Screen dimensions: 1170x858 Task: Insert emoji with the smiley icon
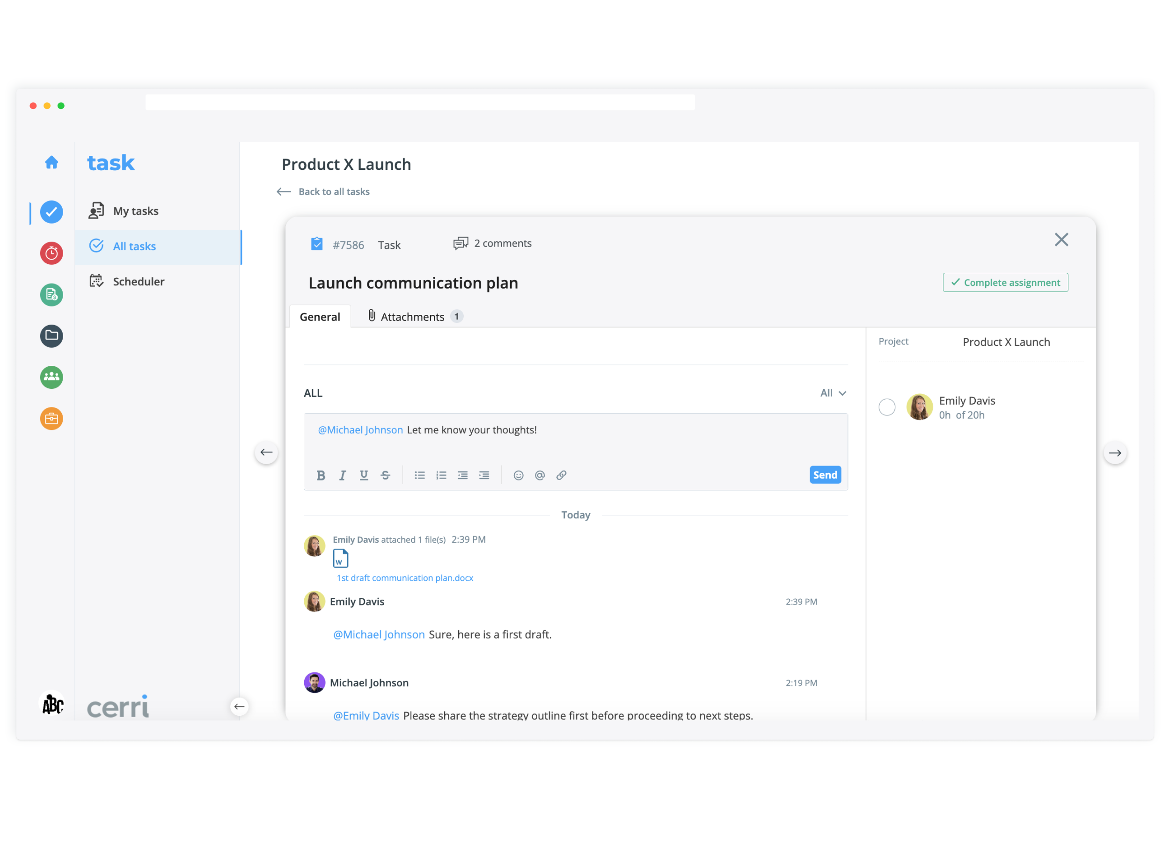point(519,475)
